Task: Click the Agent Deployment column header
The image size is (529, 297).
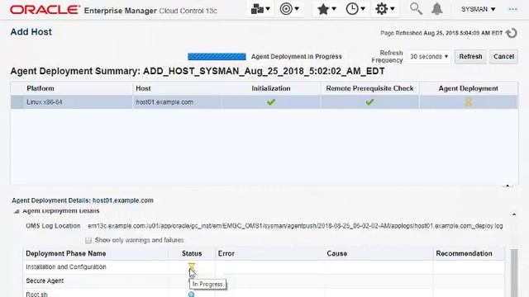Action: pyautogui.click(x=469, y=88)
